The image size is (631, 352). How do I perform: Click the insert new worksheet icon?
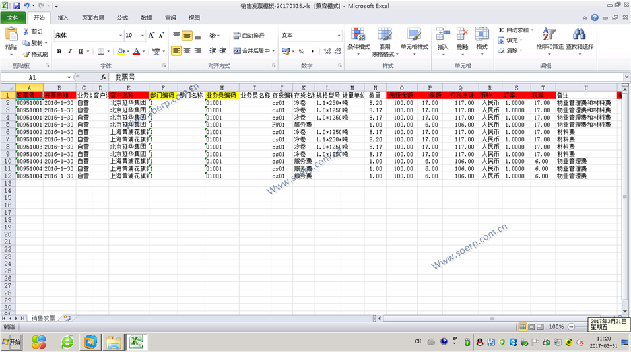tap(67, 318)
